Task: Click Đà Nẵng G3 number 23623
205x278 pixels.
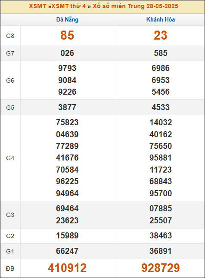Action: [x=67, y=221]
